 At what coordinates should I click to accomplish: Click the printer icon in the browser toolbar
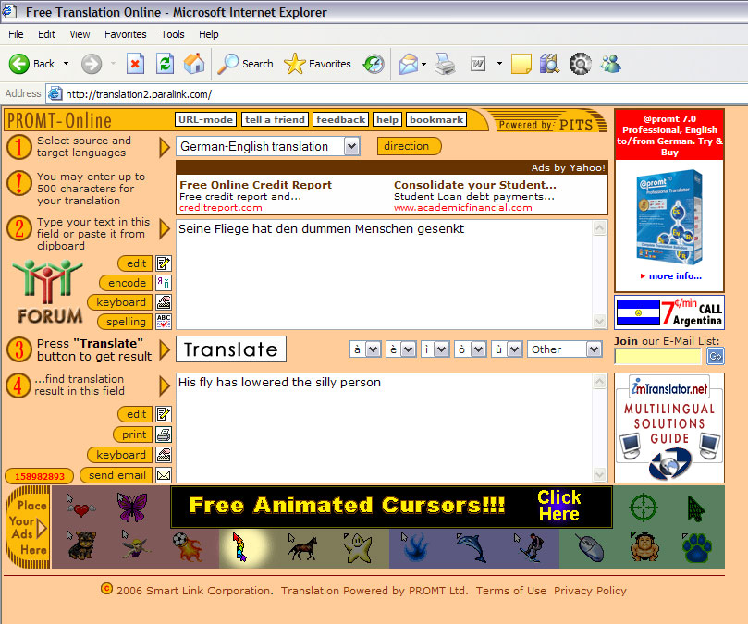[x=445, y=64]
